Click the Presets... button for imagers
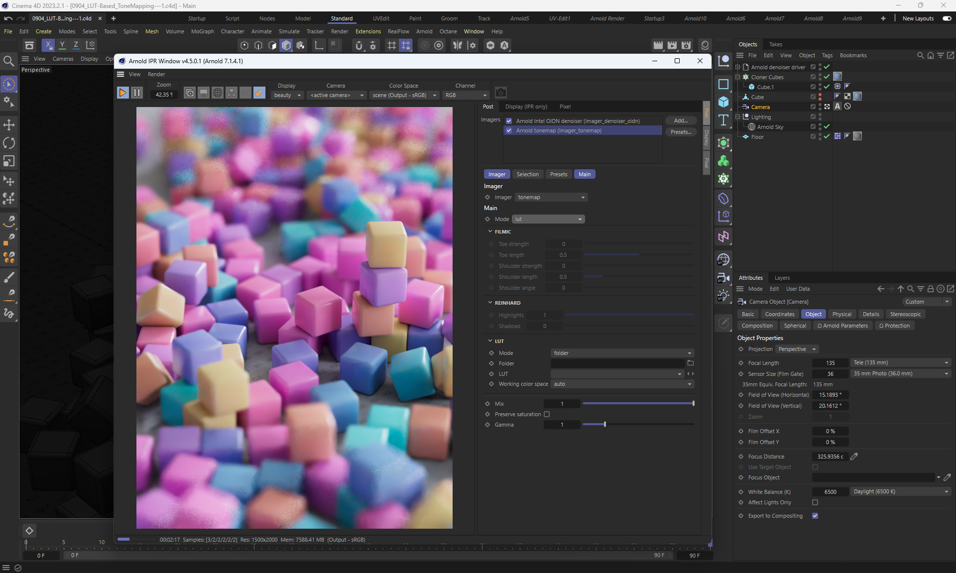This screenshot has height=573, width=956. pyautogui.click(x=680, y=132)
